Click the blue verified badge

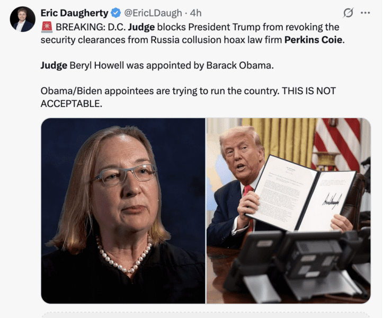[x=116, y=13]
